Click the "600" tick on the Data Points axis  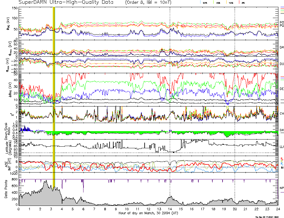(x=15, y=186)
